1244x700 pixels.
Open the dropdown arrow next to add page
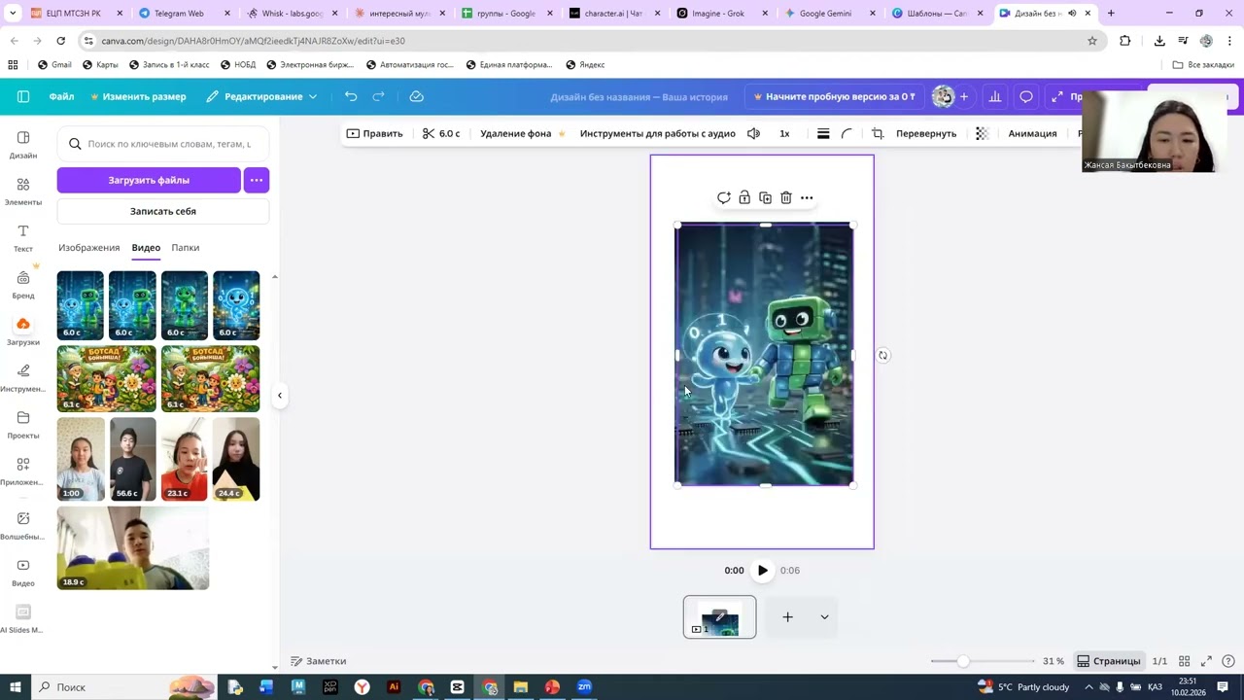pyautogui.click(x=824, y=617)
